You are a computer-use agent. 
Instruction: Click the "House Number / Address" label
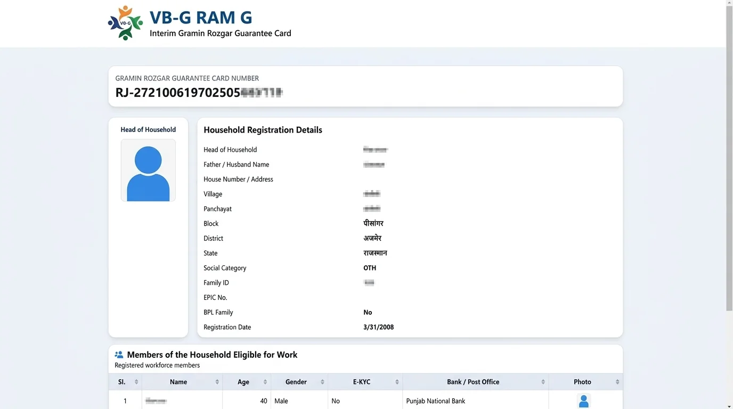[238, 179]
